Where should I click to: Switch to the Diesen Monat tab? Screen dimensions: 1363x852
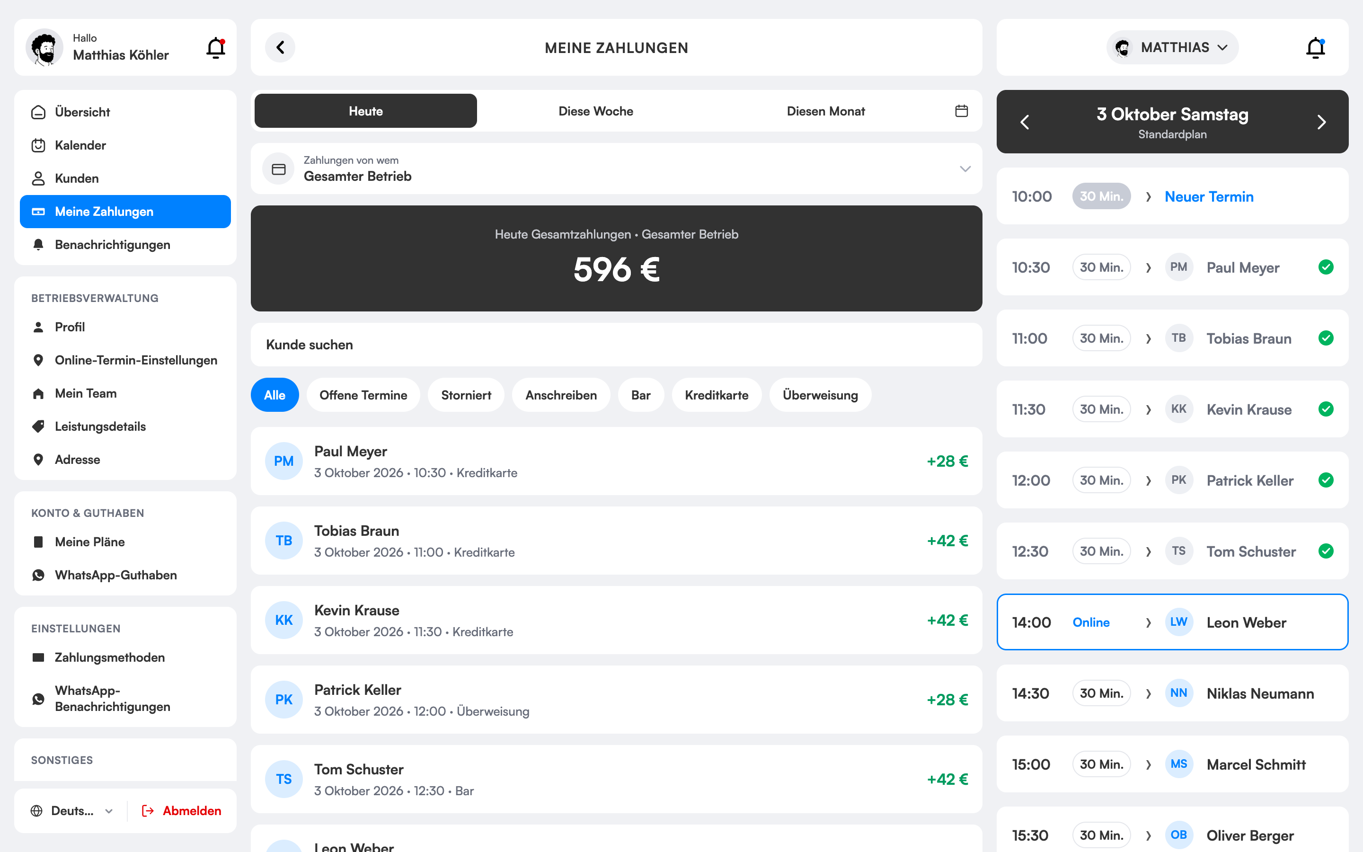coord(826,111)
